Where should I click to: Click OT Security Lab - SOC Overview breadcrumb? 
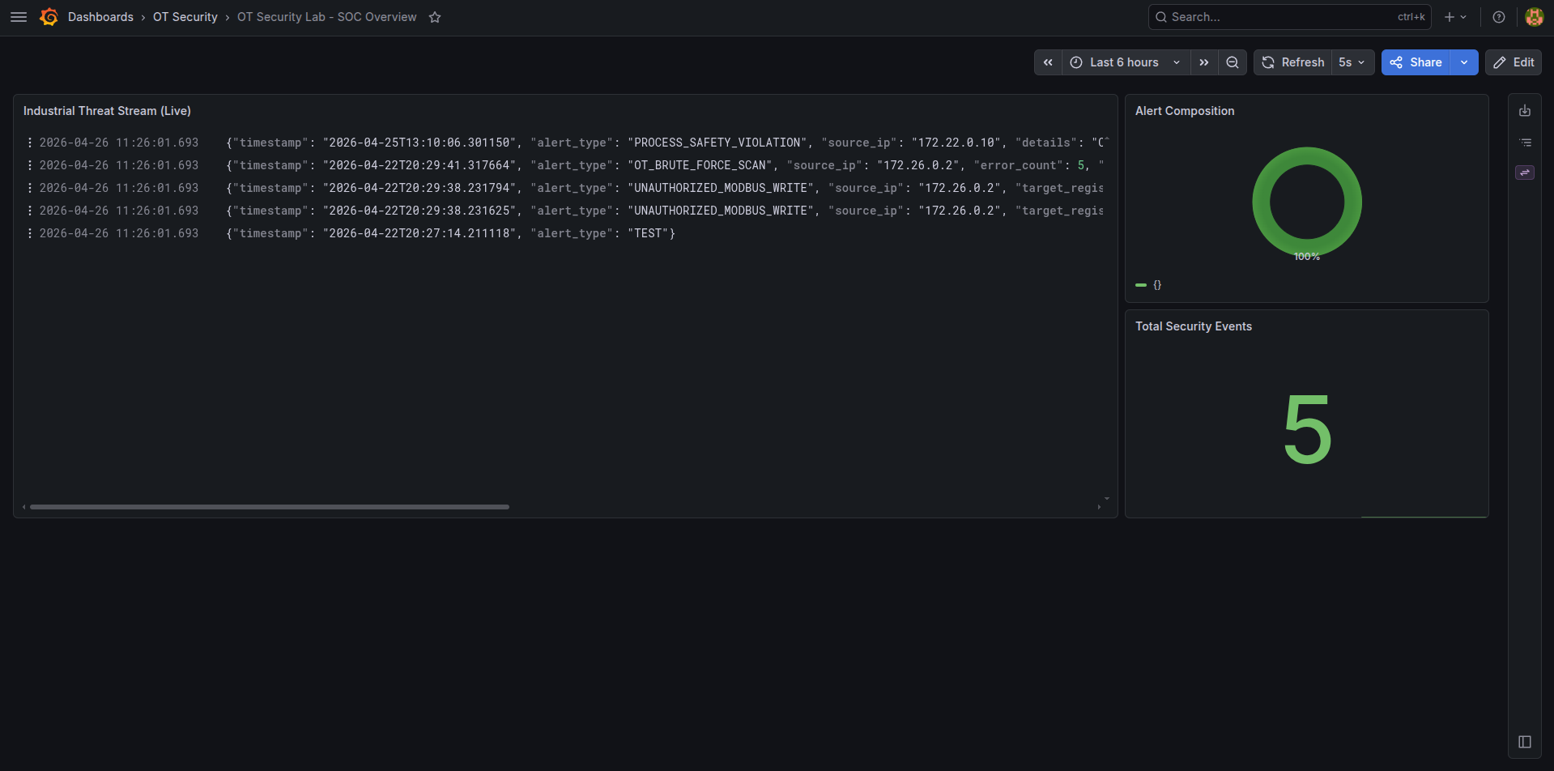point(327,17)
